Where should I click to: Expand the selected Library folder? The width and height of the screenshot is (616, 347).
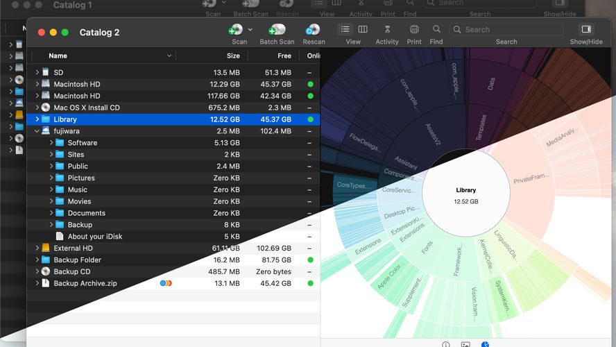(37, 119)
